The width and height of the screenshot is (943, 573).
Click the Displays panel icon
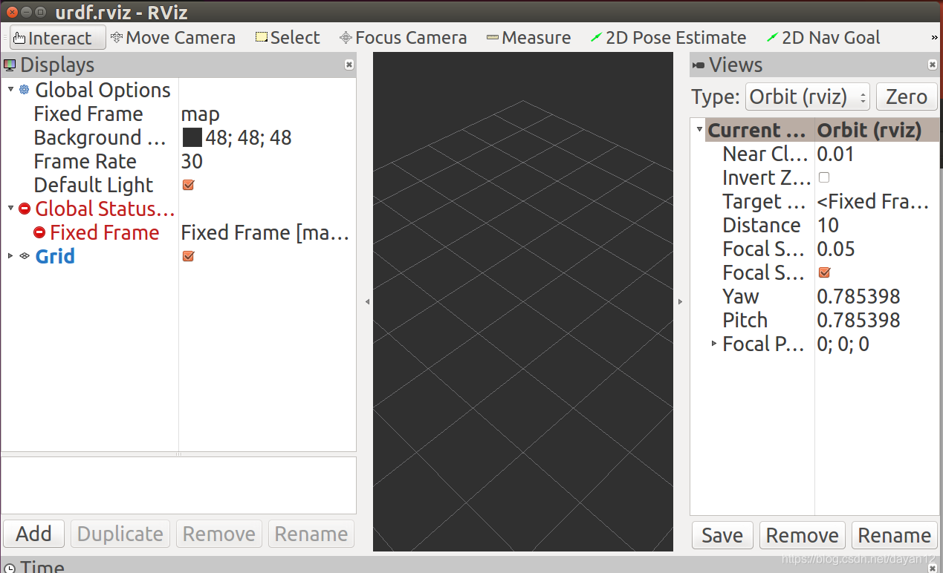(10, 65)
